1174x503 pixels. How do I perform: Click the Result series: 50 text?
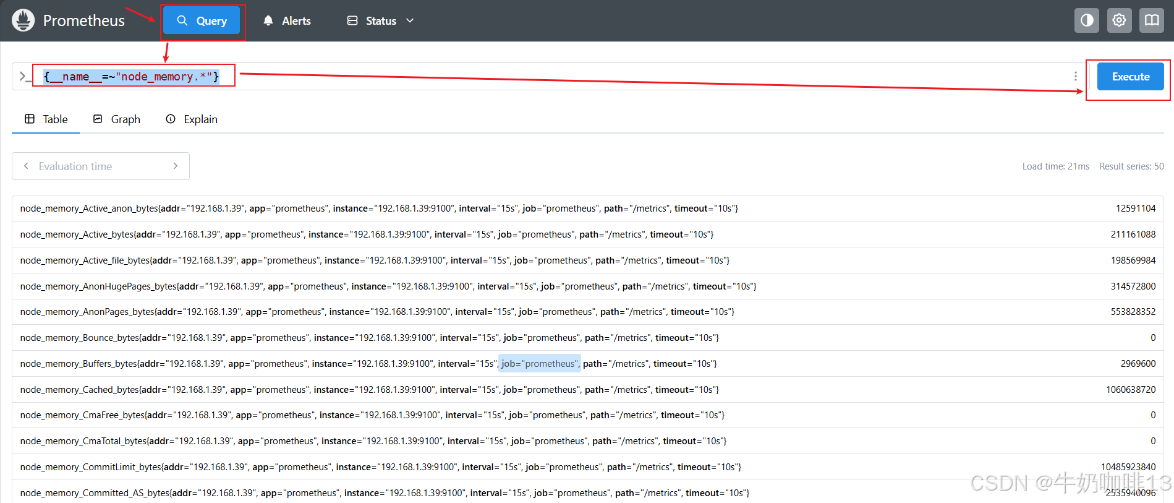pos(1131,166)
